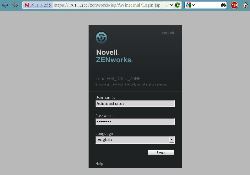This screenshot has width=250, height=175.
Task: Reload the page with the green refresh icon
Action: [x=177, y=5]
